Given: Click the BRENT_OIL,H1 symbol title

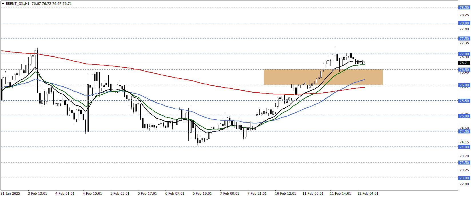Looking at the screenshot, I should (x=17, y=4).
